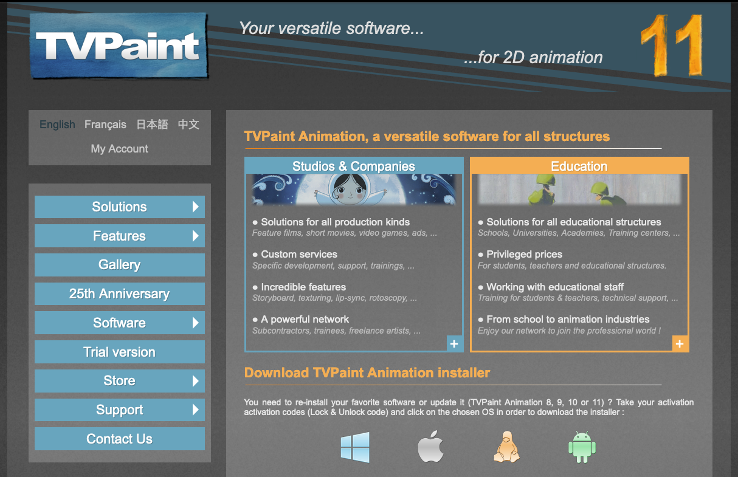Click 'Enjoy our network to join' subtitle
The image size is (738, 477).
(570, 331)
